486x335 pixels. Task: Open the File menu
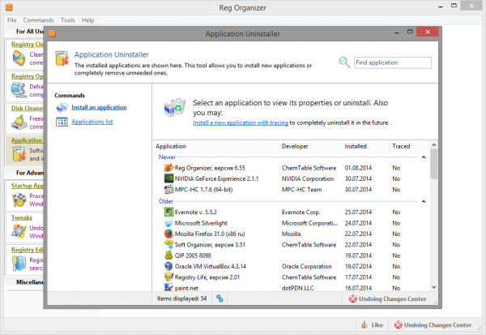tap(12, 20)
